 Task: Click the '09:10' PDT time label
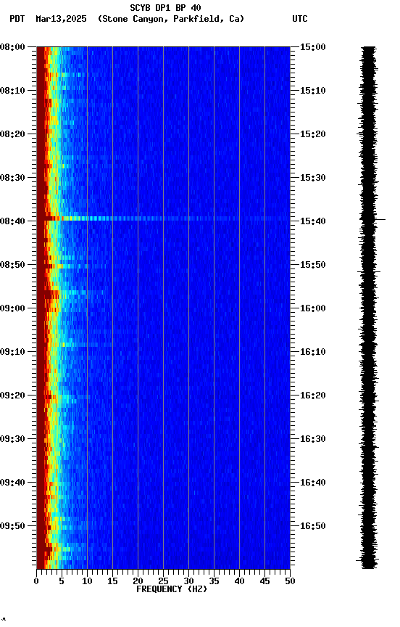click(x=12, y=352)
